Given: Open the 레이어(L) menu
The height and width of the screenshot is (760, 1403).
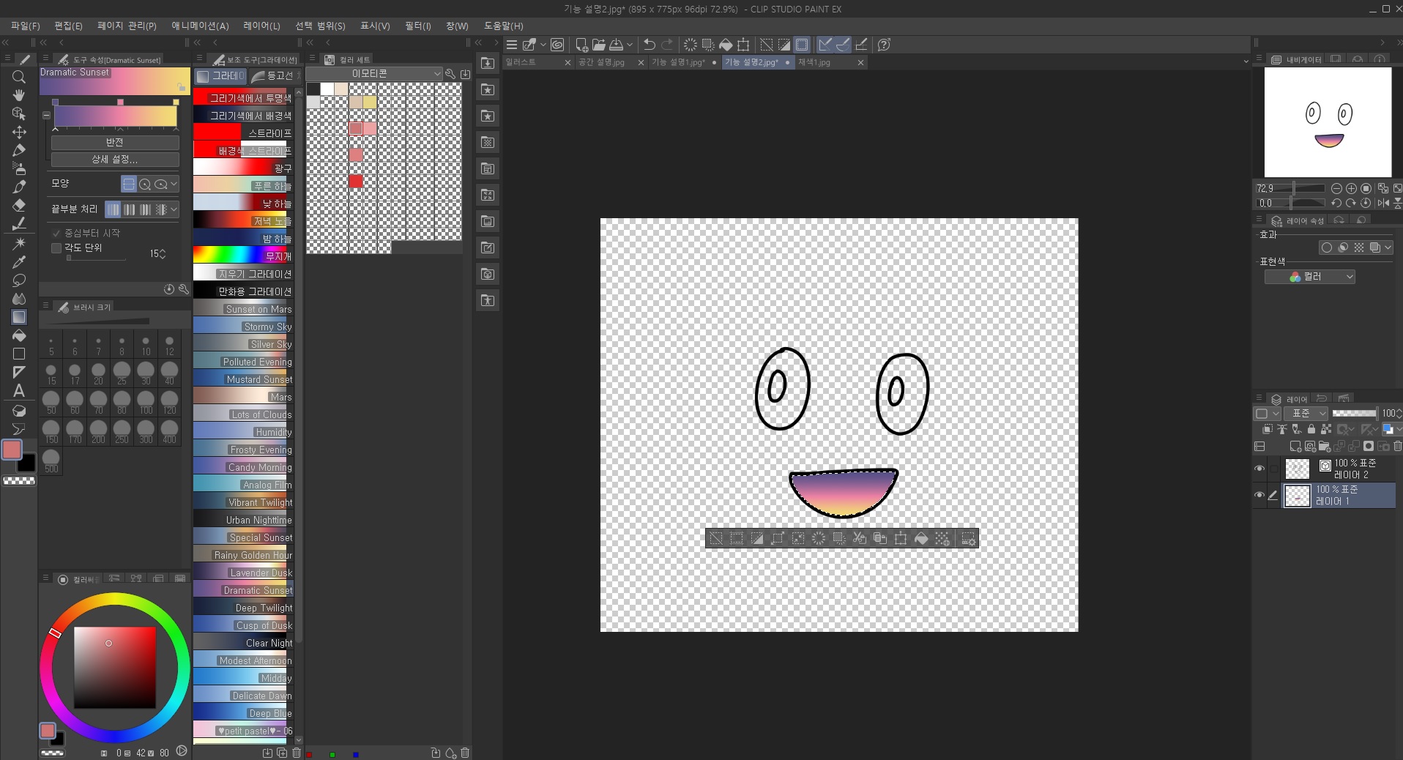Looking at the screenshot, I should [x=261, y=26].
